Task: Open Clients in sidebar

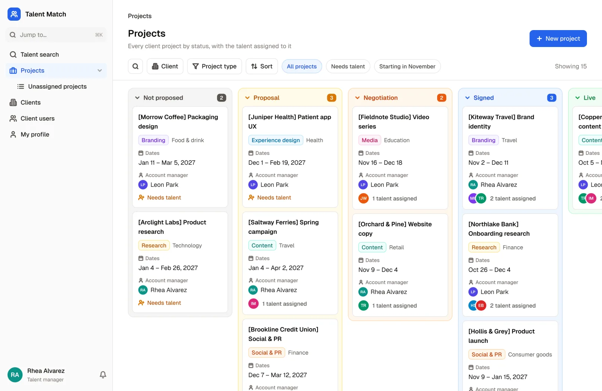Action: point(56,102)
